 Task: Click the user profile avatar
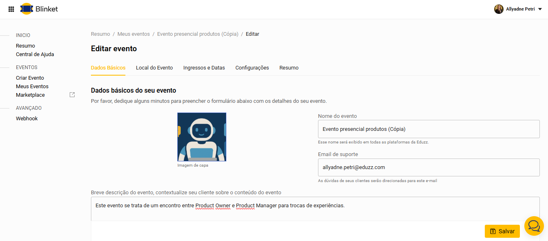(x=499, y=9)
